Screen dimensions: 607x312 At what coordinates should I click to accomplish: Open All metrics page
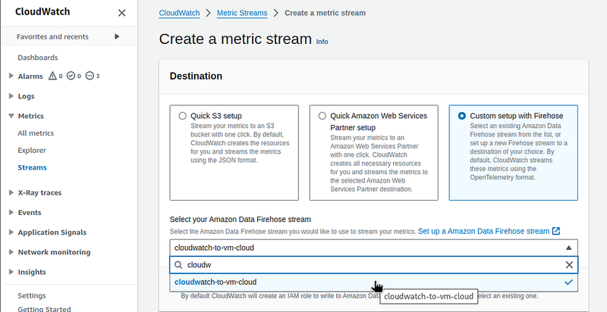[x=36, y=133]
